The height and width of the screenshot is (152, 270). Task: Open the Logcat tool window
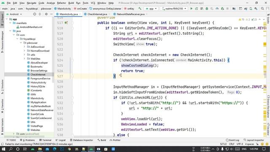click(x=60, y=140)
